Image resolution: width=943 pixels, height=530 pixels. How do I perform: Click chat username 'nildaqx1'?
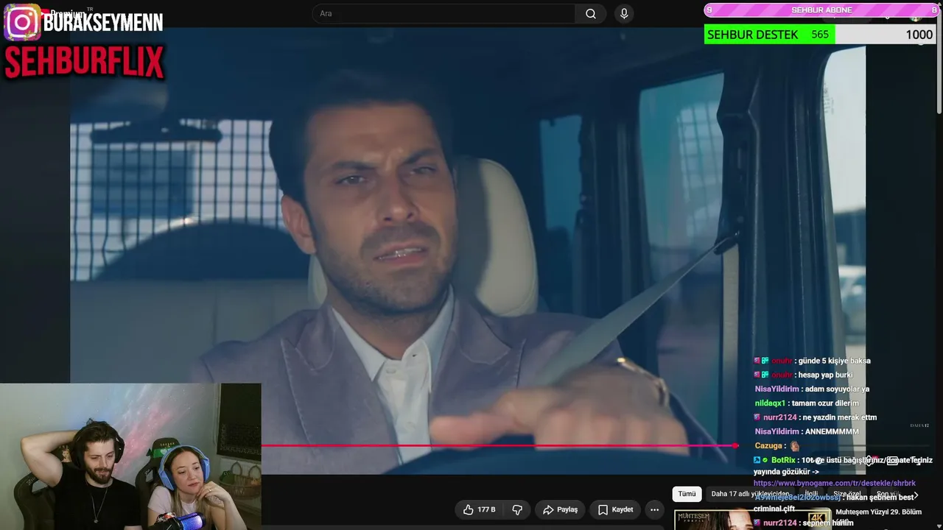point(770,403)
